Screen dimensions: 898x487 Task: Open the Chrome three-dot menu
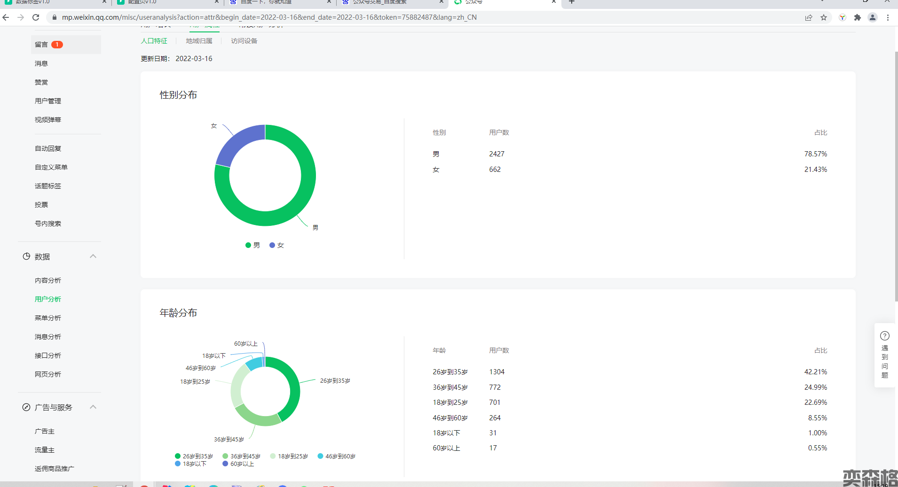click(x=888, y=17)
